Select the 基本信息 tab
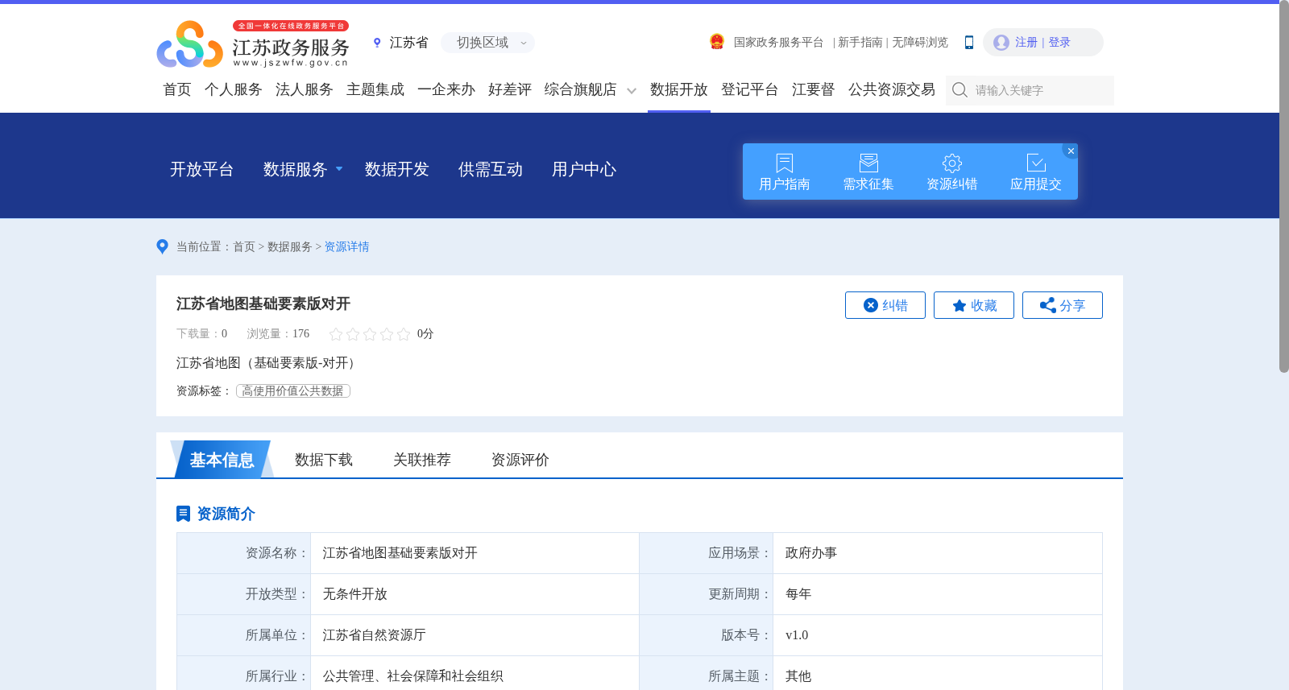 coord(222,459)
